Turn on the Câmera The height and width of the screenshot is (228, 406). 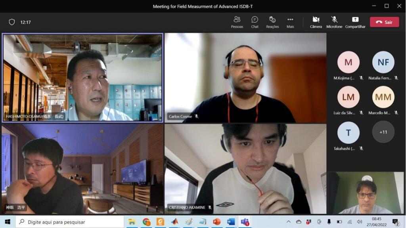click(316, 22)
